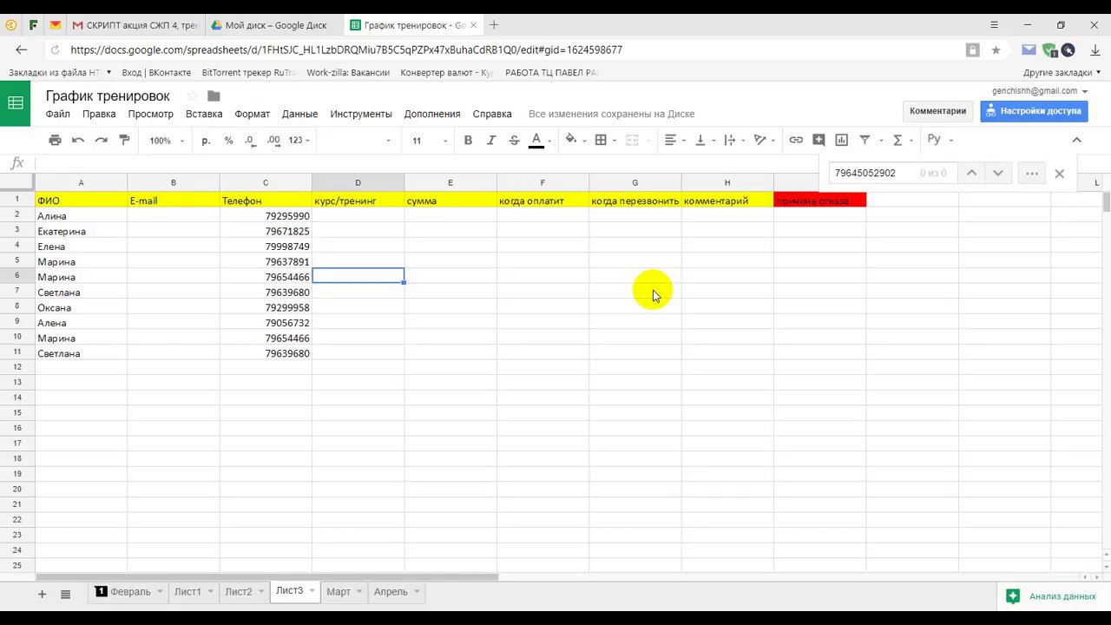Open horizontal align options
This screenshot has width=1111, height=625.
[674, 140]
